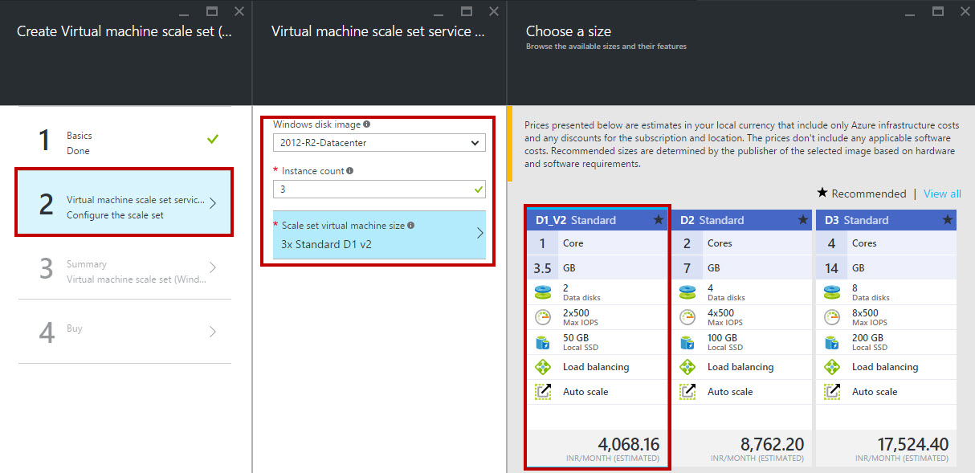This screenshot has width=975, height=473.
Task: Click the star icon on D2 Standard card
Action: [x=803, y=220]
